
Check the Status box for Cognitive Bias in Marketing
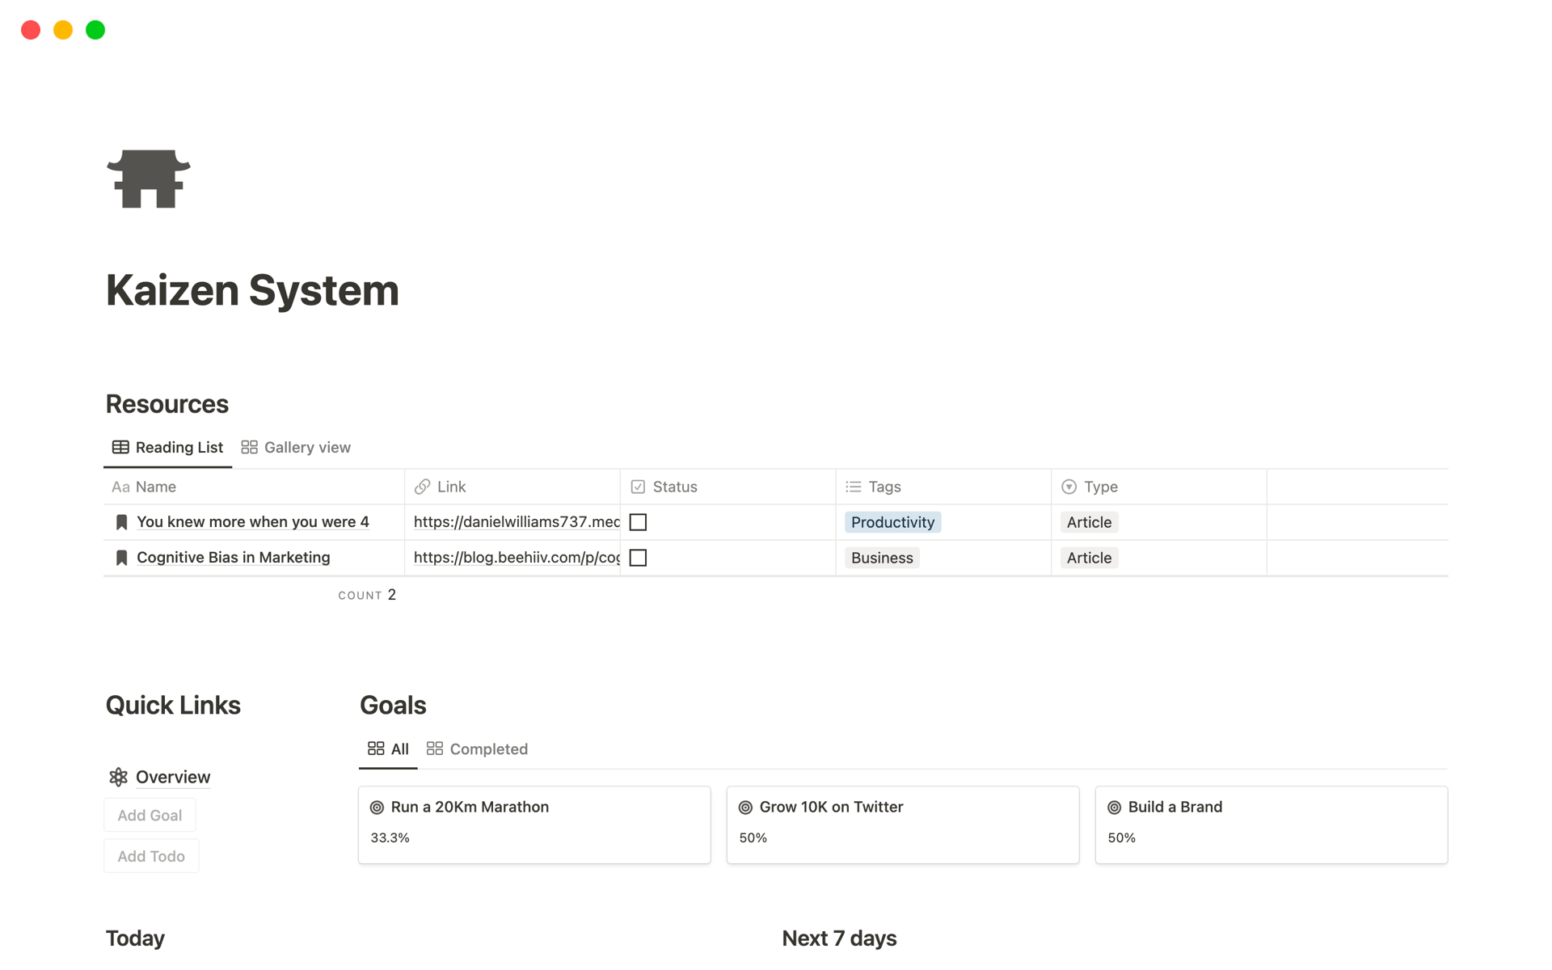[638, 558]
